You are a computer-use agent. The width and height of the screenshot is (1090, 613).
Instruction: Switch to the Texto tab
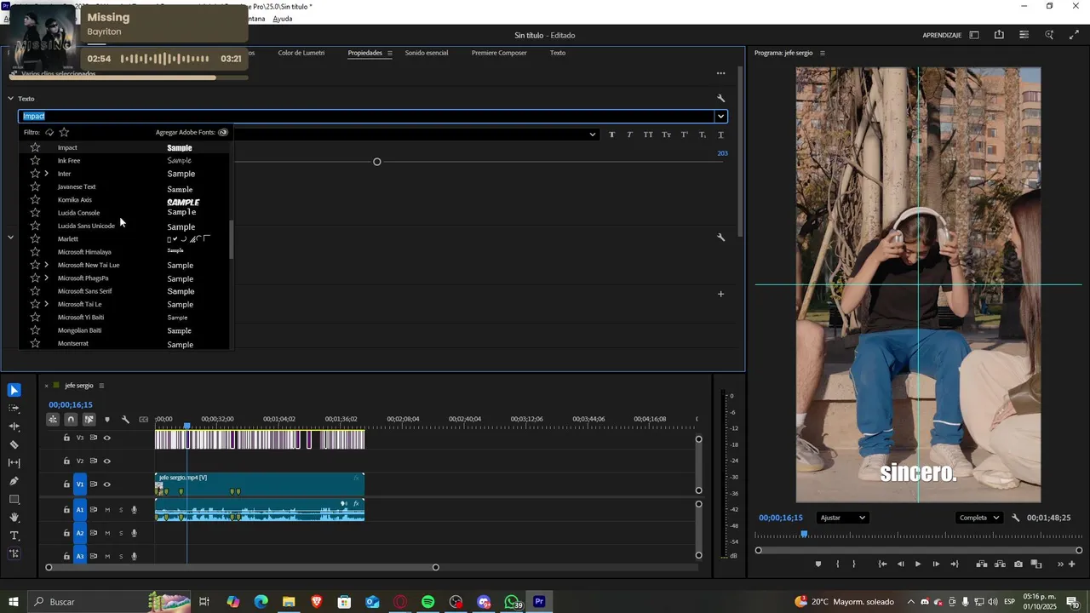(558, 53)
